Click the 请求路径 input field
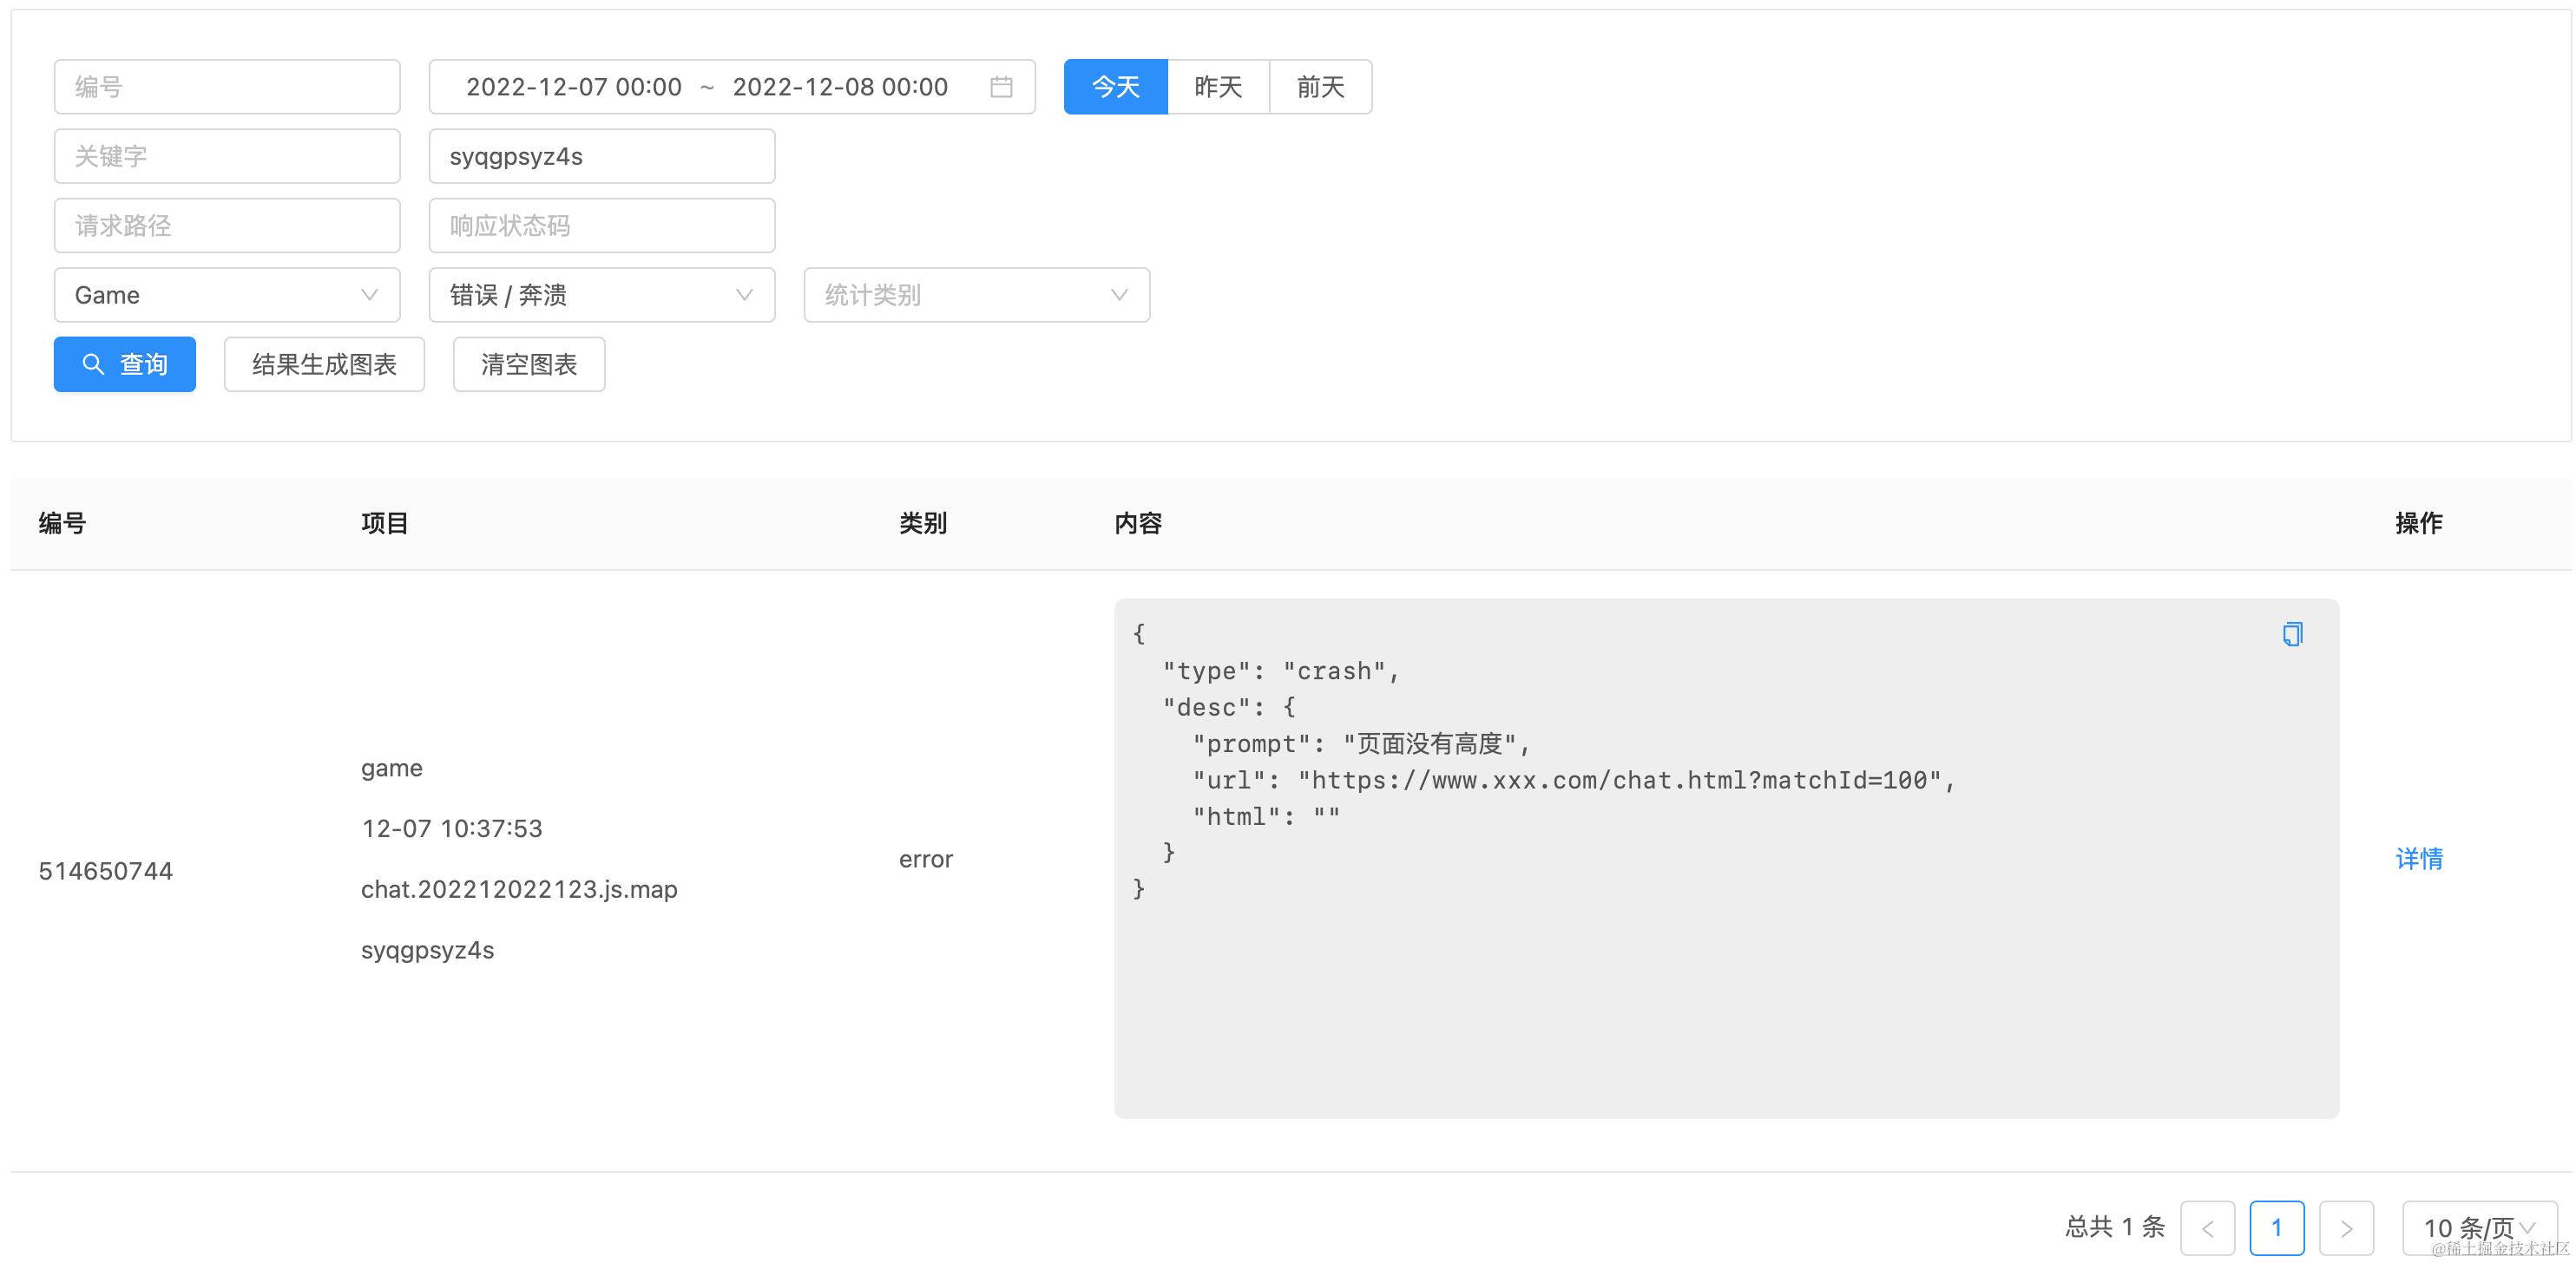The image size is (2576, 1263). pyautogui.click(x=227, y=226)
